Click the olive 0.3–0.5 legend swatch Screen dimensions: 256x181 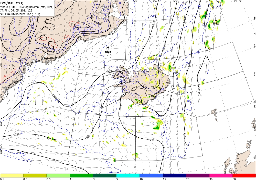pos(35,175)
